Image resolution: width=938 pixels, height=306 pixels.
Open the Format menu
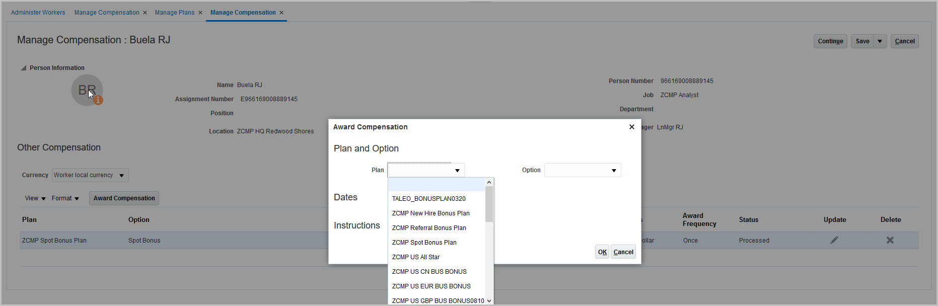pyautogui.click(x=65, y=198)
